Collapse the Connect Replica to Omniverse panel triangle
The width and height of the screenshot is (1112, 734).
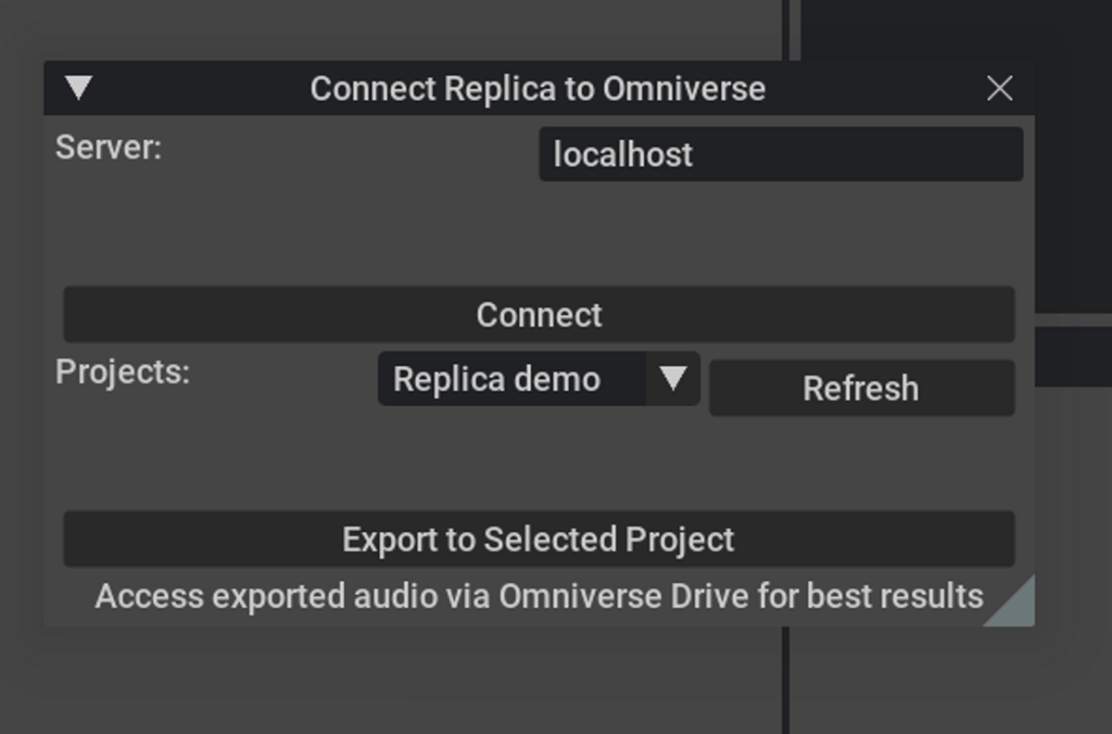click(x=79, y=88)
